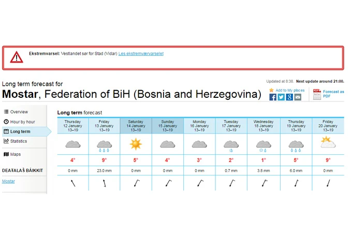Click cloudy icon for Sunday 15 January
351x237 pixels.
[168, 144]
